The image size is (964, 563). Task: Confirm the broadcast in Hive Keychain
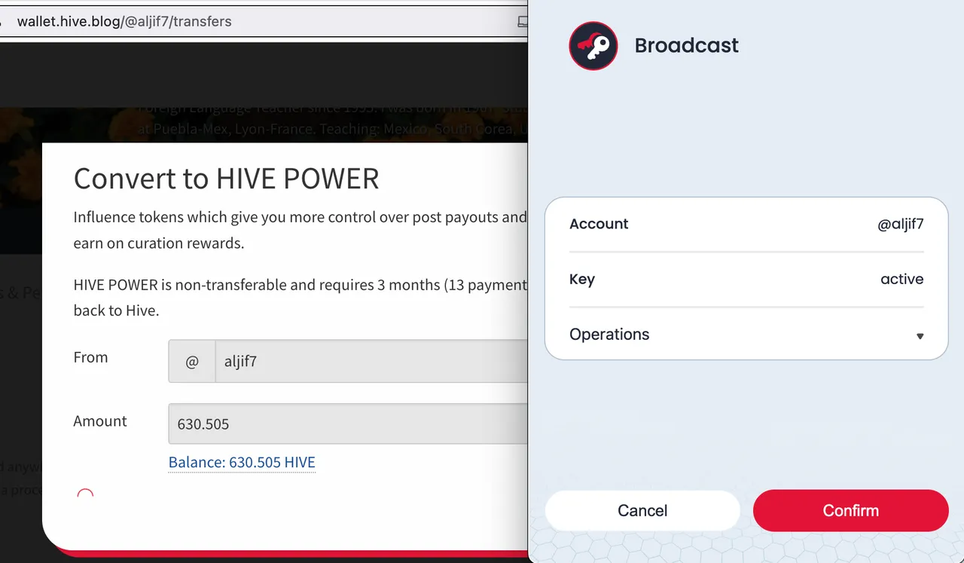(850, 510)
